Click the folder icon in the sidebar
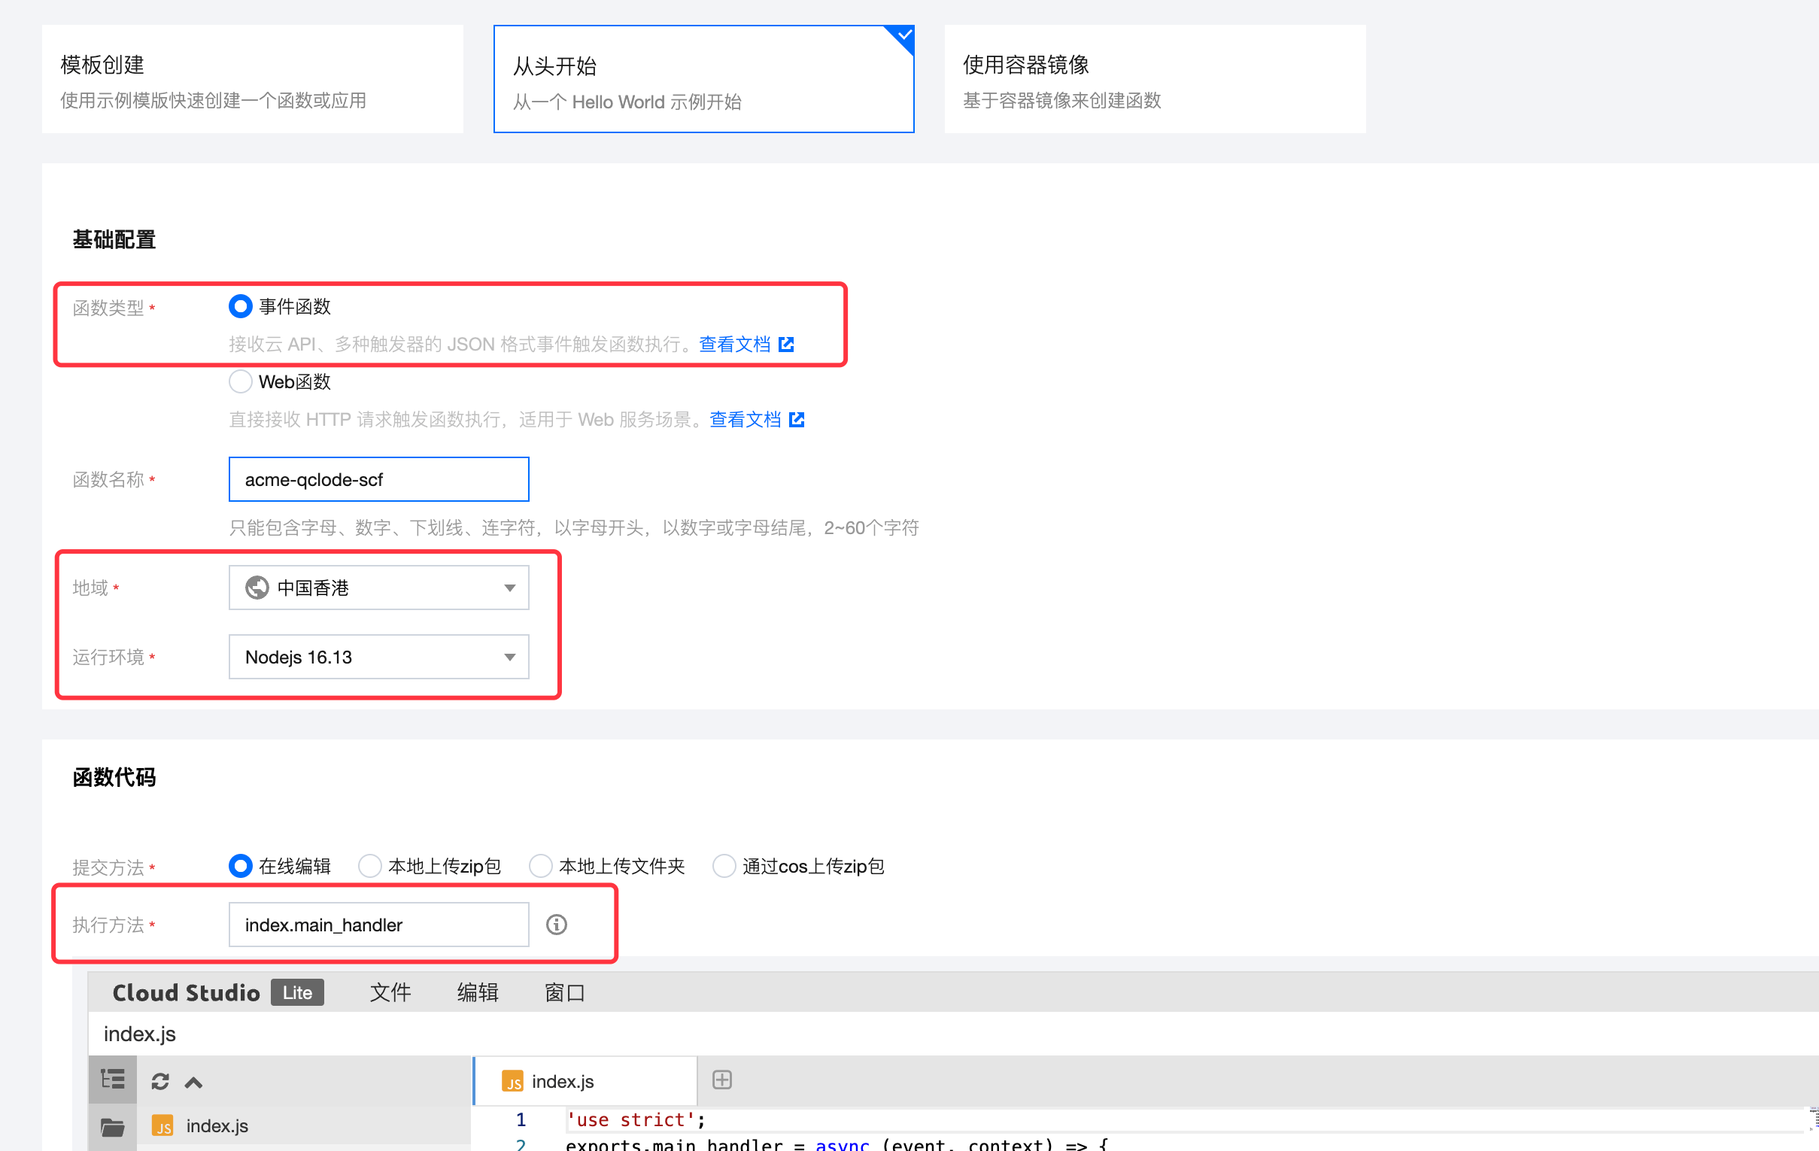This screenshot has height=1151, width=1819. [x=113, y=1127]
